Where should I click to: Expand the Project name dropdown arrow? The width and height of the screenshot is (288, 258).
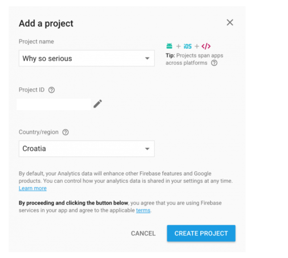(x=147, y=59)
